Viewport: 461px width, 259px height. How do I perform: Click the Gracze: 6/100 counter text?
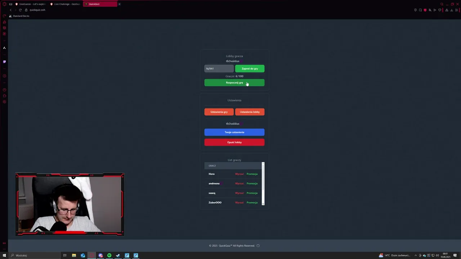pos(234,76)
